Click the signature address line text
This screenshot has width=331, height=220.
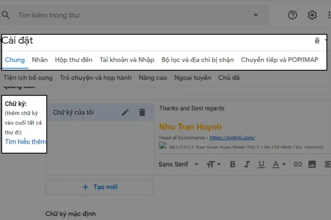(246, 147)
